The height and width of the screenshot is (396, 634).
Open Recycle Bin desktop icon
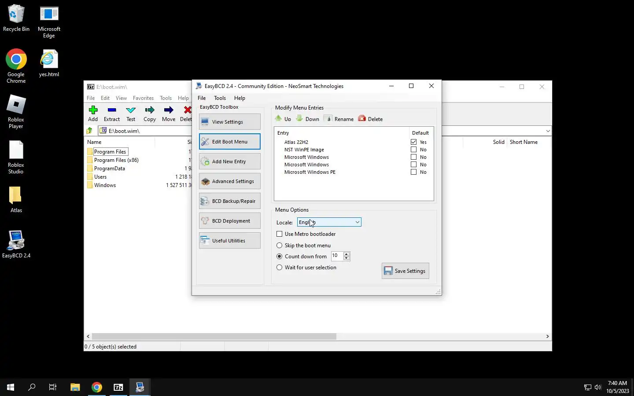[16, 18]
